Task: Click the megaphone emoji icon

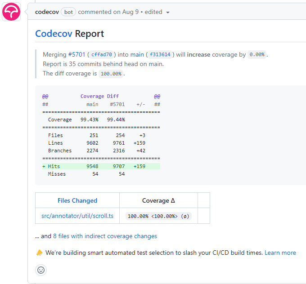Action: [40, 253]
